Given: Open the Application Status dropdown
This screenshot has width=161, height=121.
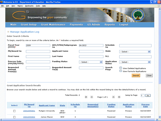Looking at the screenshot, I should tap(135, 62).
